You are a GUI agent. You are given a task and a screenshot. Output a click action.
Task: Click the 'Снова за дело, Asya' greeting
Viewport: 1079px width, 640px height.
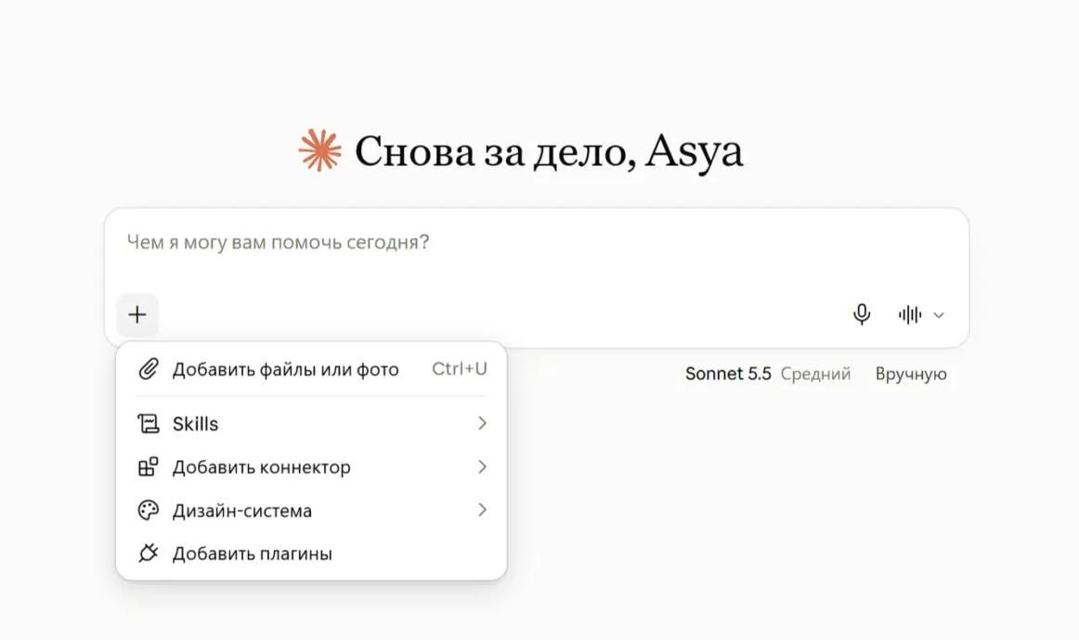(549, 151)
